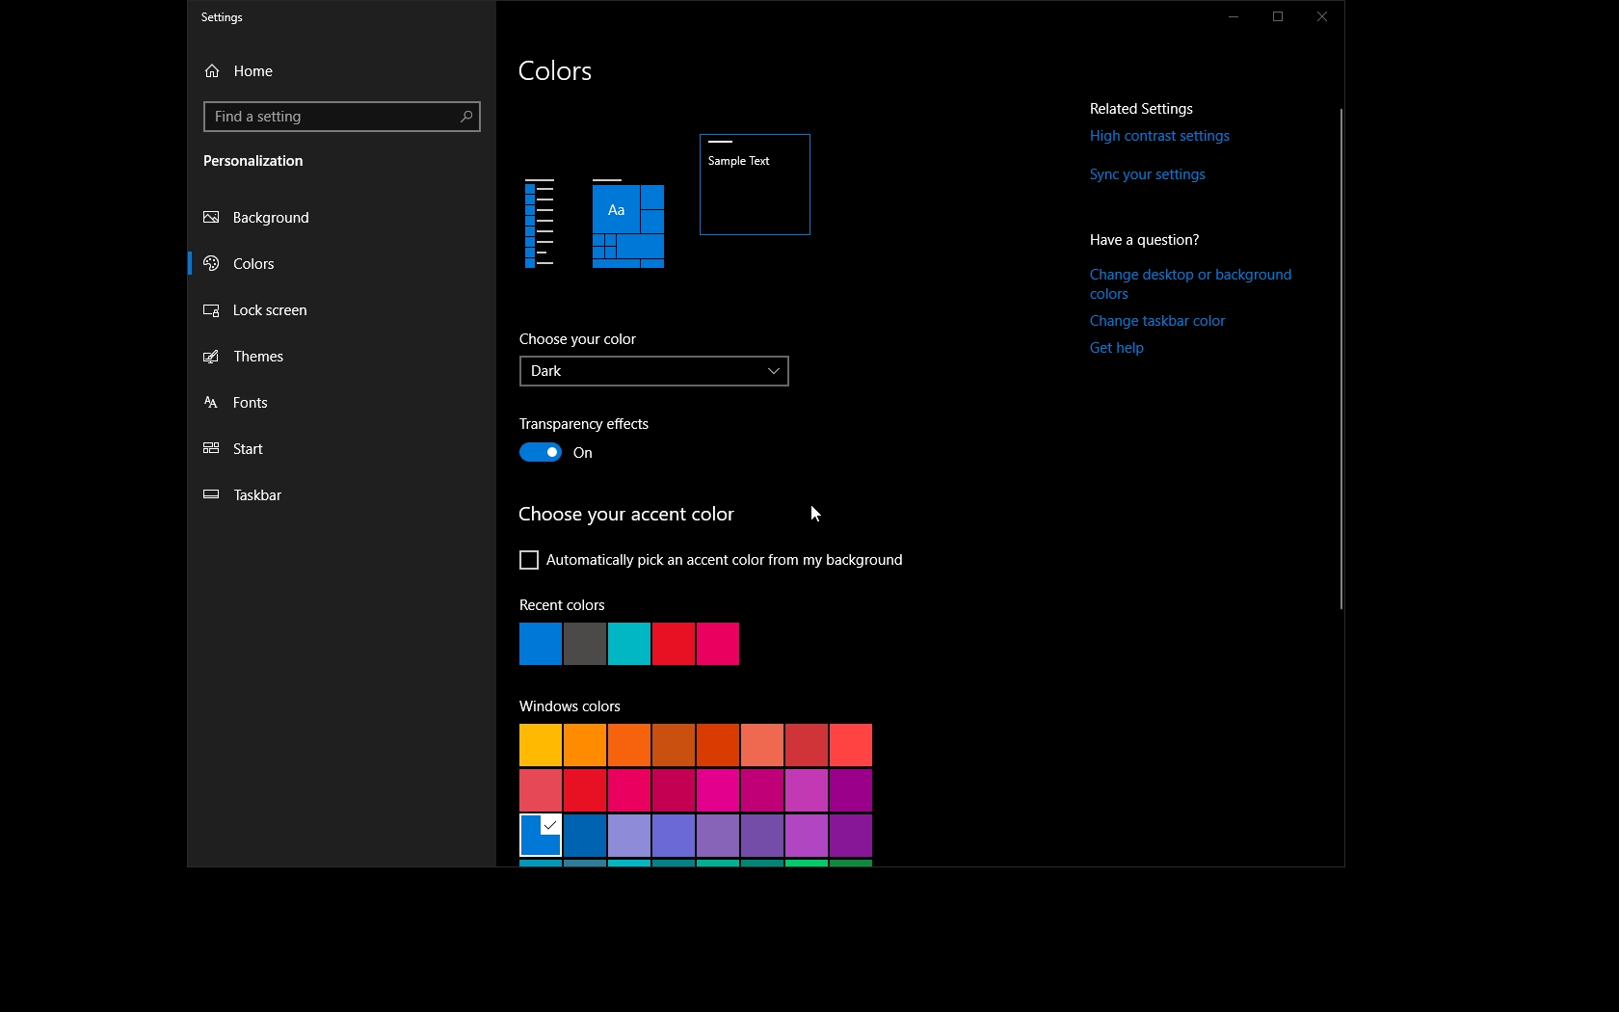The height and width of the screenshot is (1012, 1619).
Task: Select yellow gold in Windows colors
Action: coord(541,745)
